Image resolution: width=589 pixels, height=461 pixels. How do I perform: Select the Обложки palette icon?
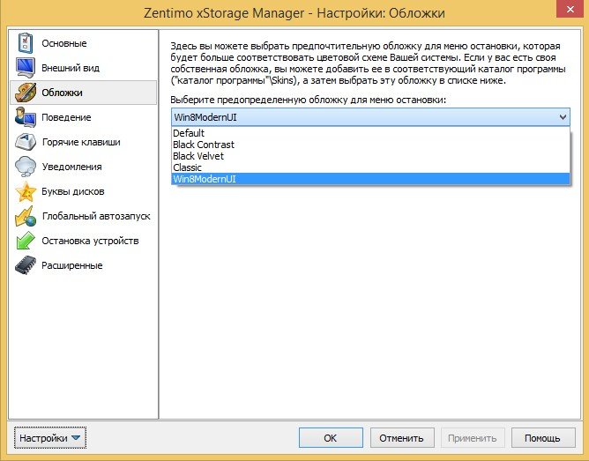pyautogui.click(x=25, y=93)
